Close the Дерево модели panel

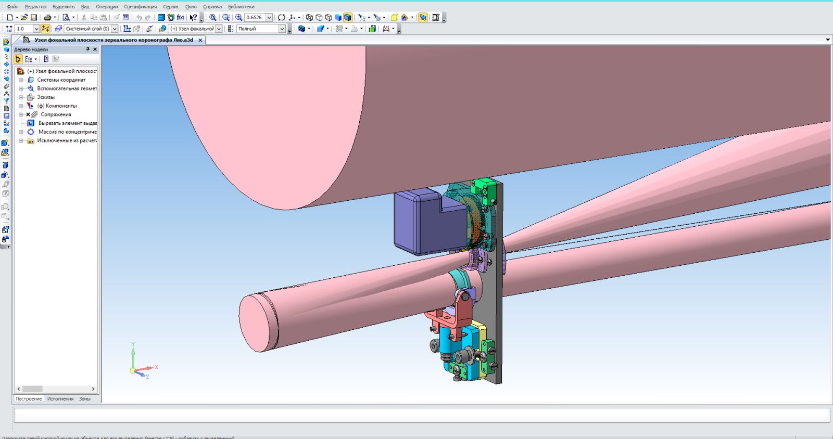[95, 49]
